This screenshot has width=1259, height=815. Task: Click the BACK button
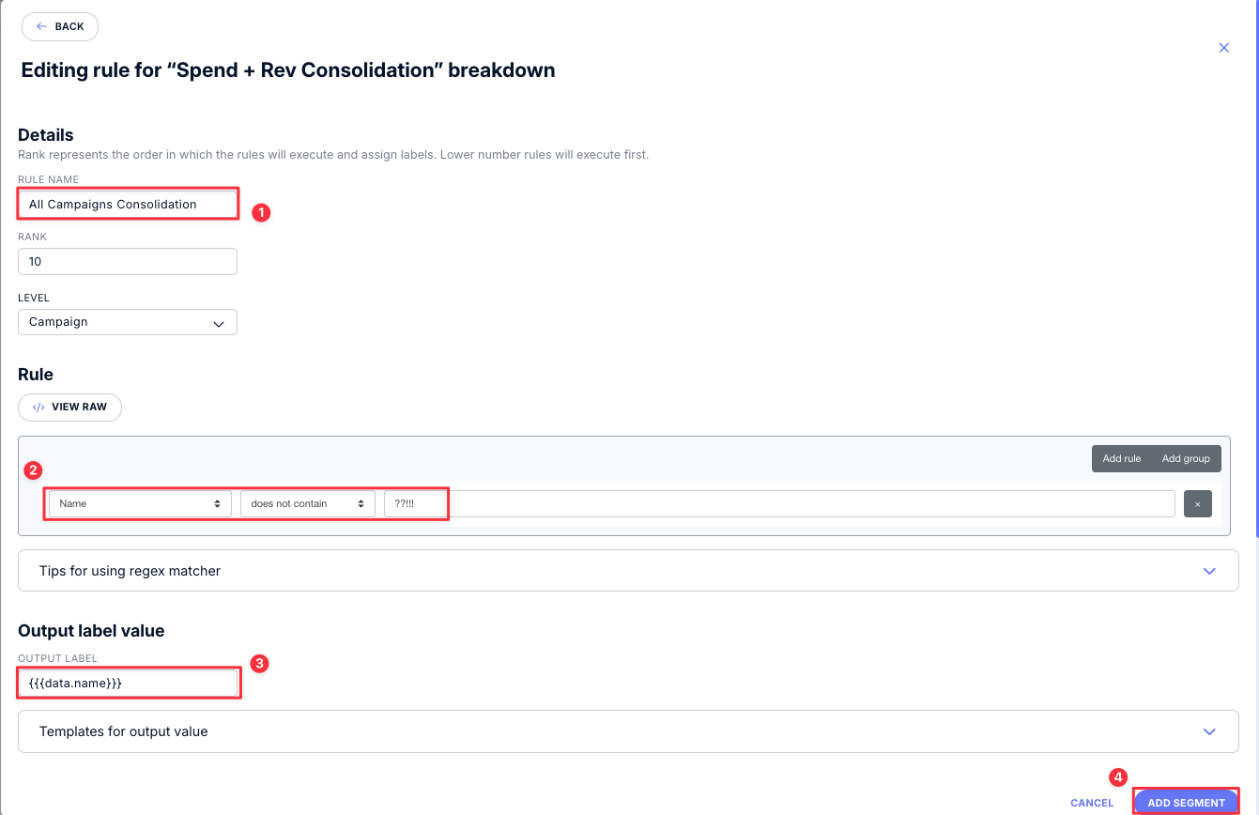click(x=60, y=26)
